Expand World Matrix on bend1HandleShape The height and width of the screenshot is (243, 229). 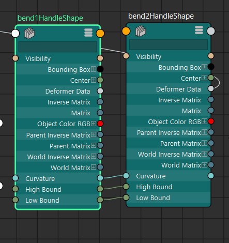[94, 167]
